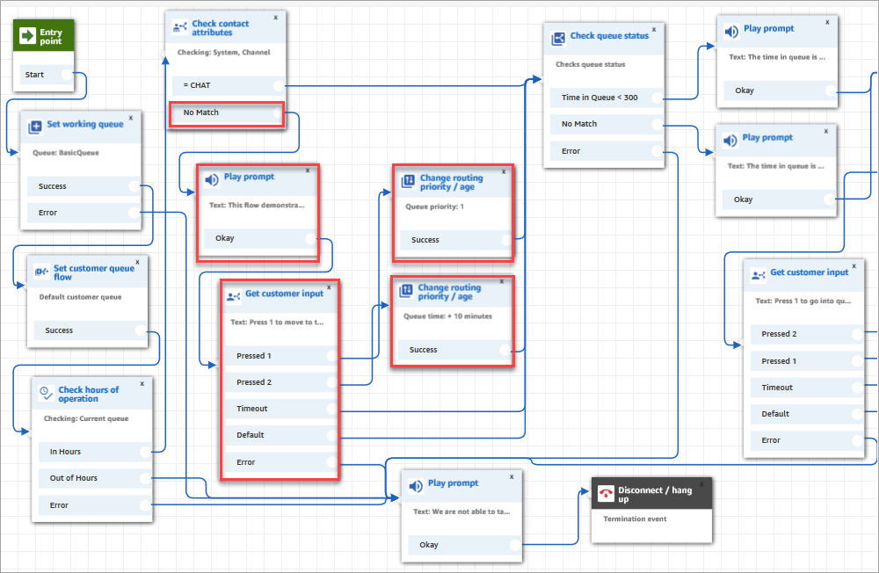The width and height of the screenshot is (879, 573).
Task: Click speaker icon on the 'We are not able' prompt
Action: (416, 484)
